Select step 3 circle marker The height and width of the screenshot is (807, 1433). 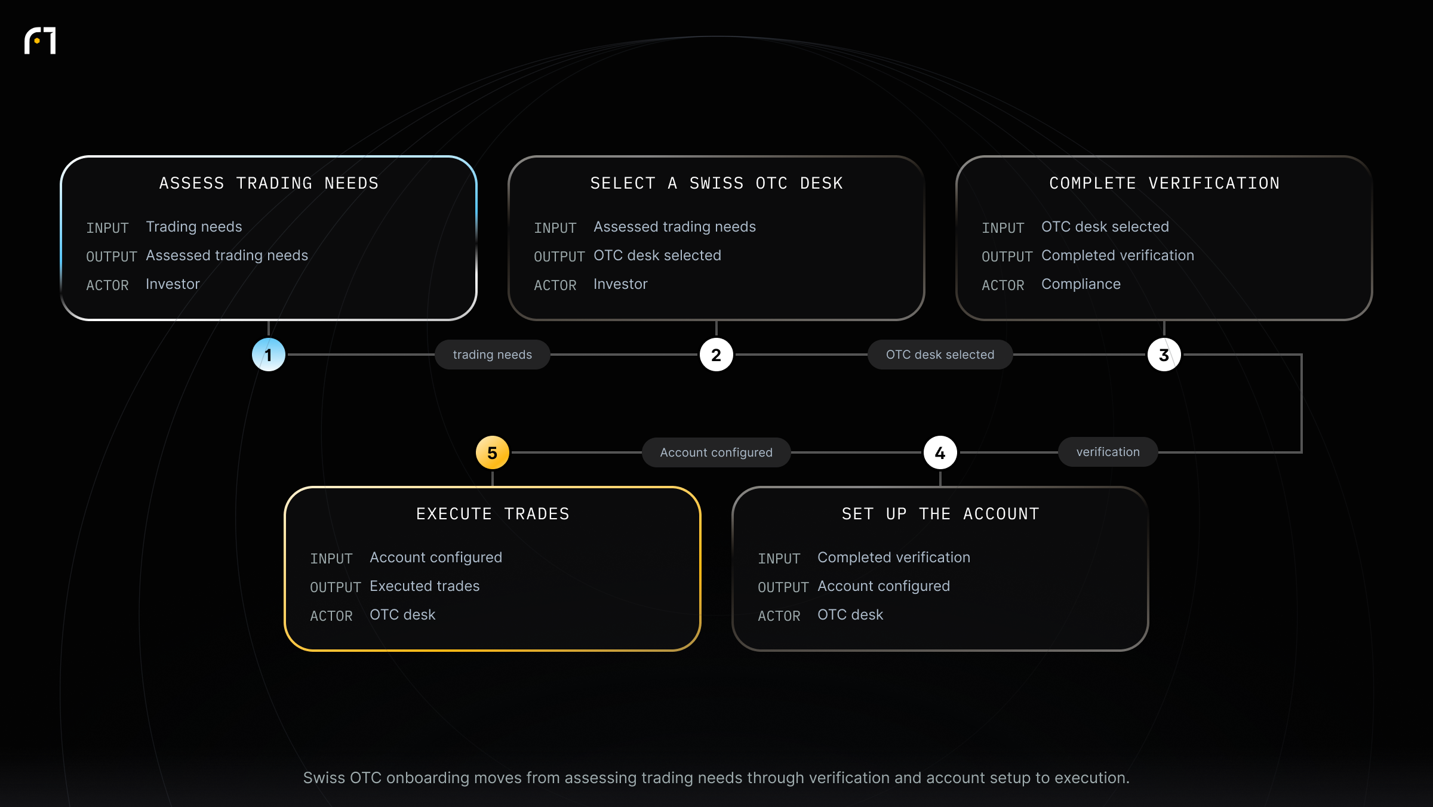[x=1164, y=355]
